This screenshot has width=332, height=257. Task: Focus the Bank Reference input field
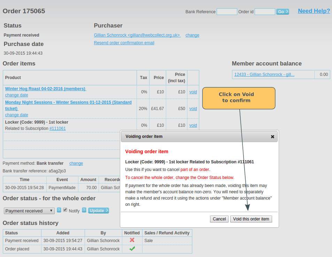(x=227, y=11)
